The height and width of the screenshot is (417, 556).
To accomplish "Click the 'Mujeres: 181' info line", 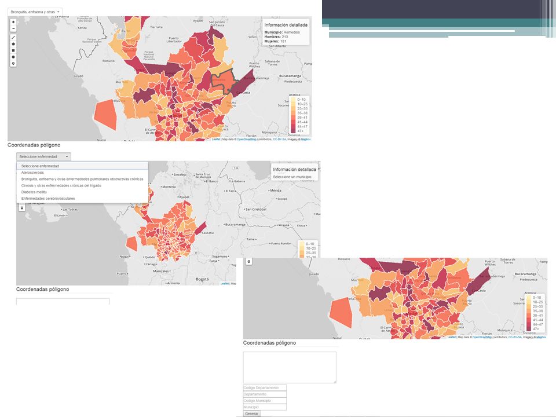I will (x=275, y=41).
